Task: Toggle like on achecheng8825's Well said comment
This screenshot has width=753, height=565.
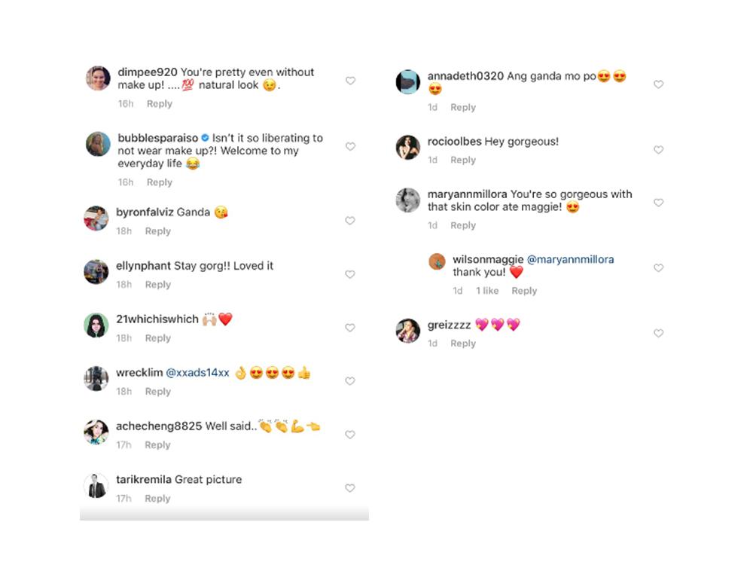Action: tap(349, 435)
